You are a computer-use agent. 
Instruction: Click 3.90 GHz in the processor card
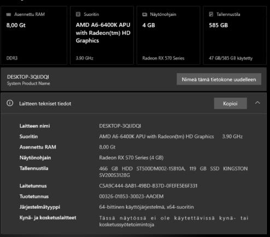(85, 58)
